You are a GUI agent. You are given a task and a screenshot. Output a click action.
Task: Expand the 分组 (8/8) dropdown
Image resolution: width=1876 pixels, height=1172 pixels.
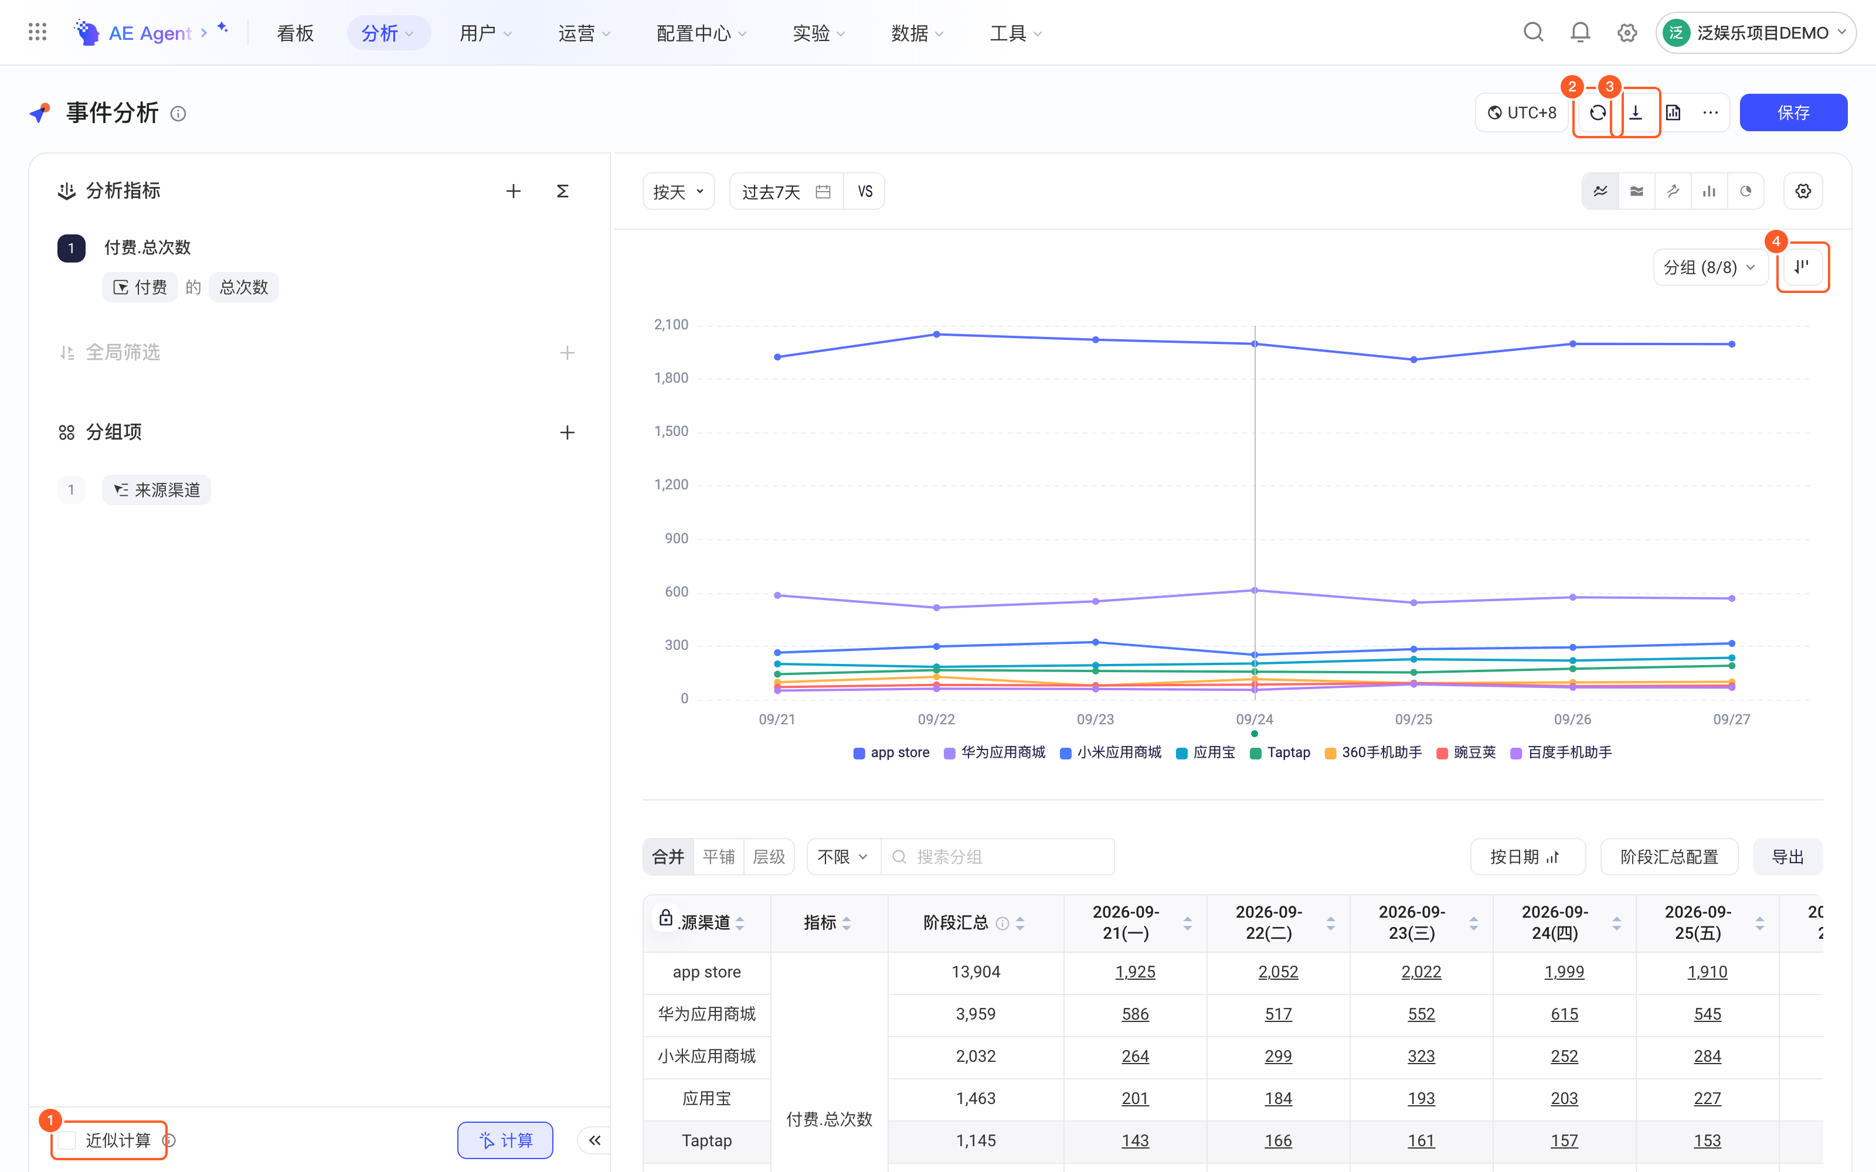[1710, 267]
